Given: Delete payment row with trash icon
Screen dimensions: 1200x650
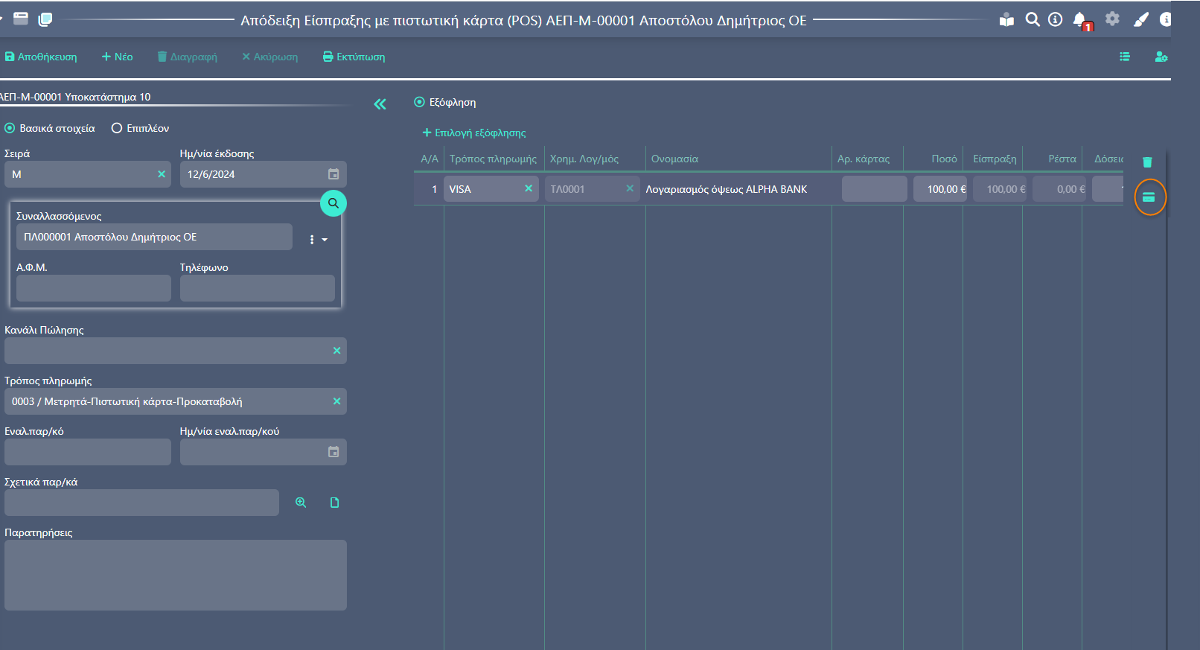Looking at the screenshot, I should (x=1147, y=162).
